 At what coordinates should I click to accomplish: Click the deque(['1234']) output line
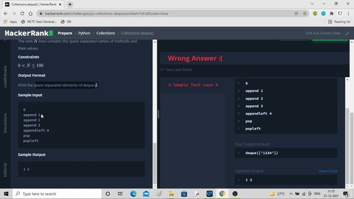[262, 153]
